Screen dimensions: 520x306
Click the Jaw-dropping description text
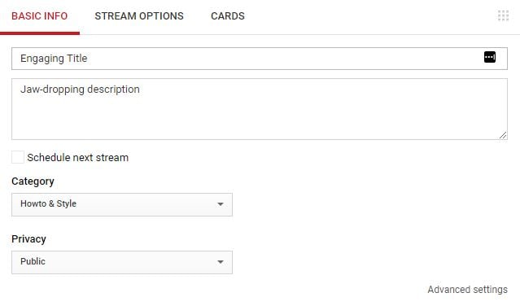[80, 90]
